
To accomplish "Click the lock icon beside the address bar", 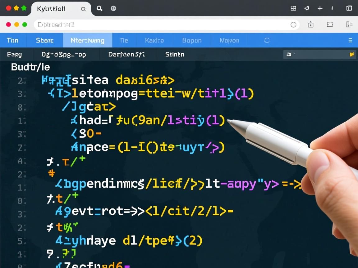I will pos(310,25).
